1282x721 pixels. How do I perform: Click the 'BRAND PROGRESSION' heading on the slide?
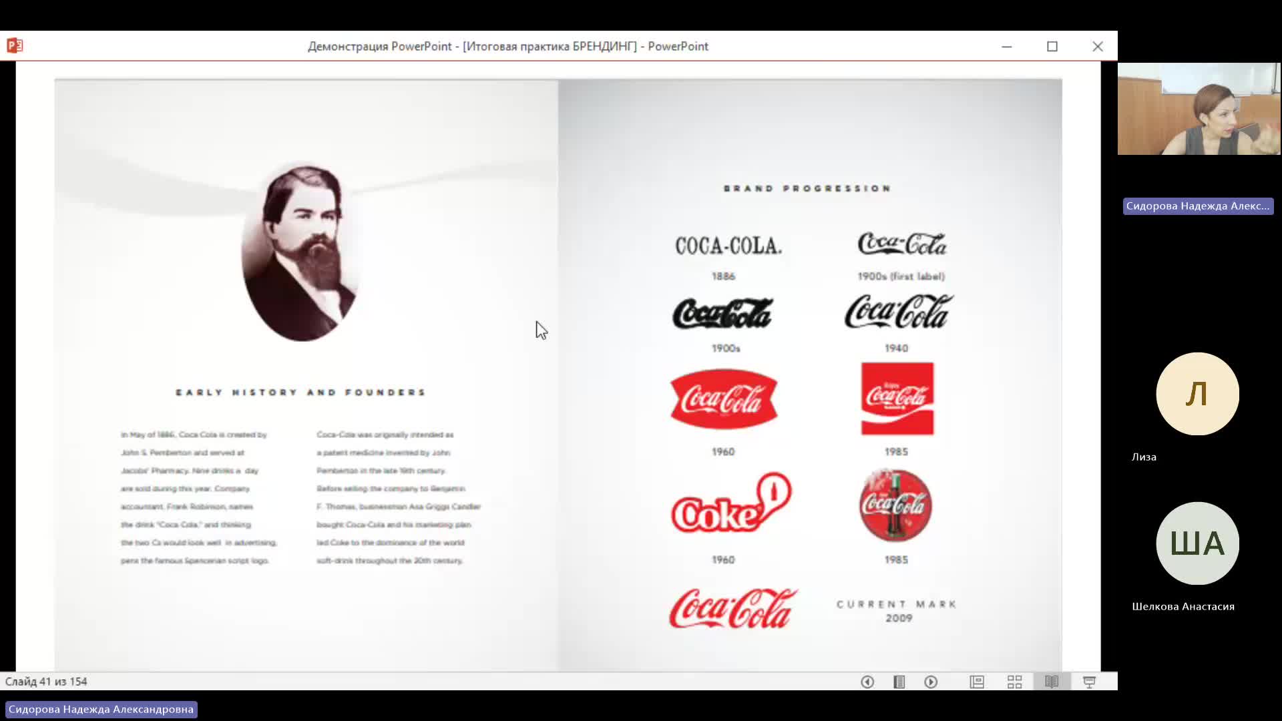(x=807, y=188)
